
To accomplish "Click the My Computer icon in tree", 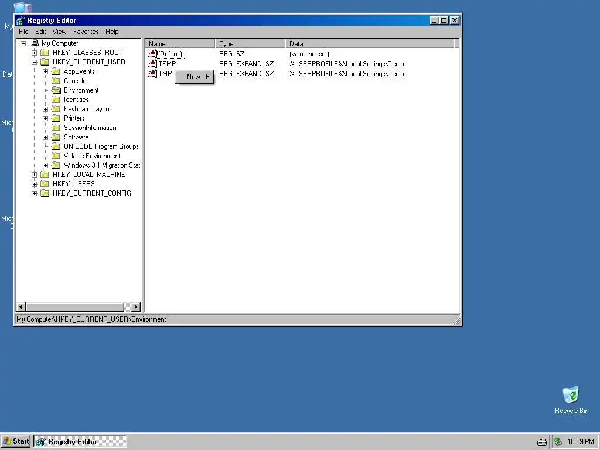I will (x=35, y=43).
